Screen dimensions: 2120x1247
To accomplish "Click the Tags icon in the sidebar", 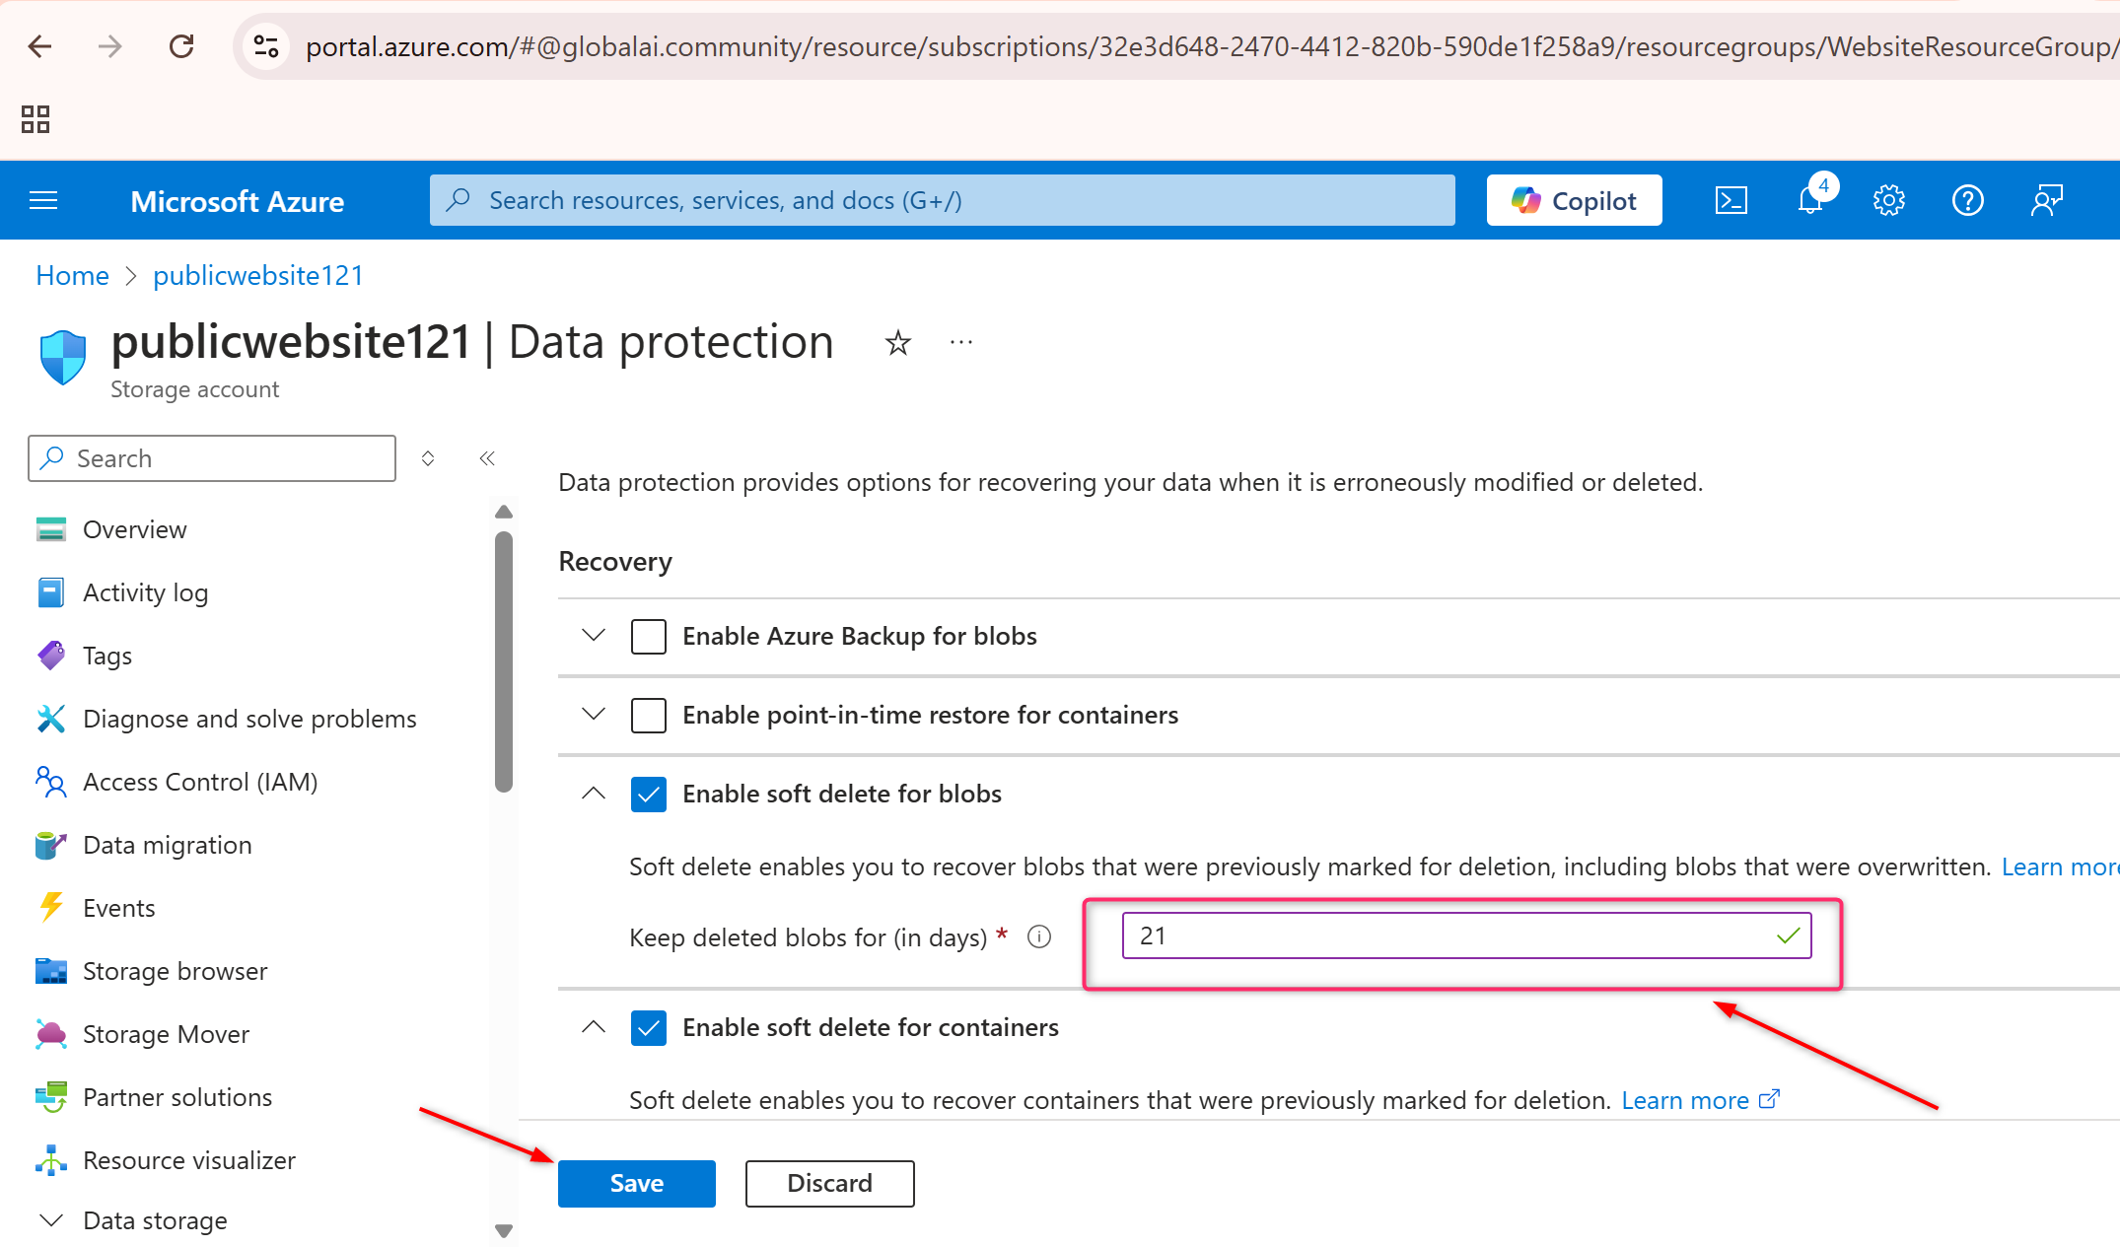I will (x=51, y=656).
